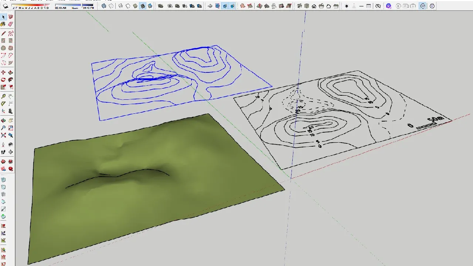Activate the Tape Measure tool

(3, 96)
